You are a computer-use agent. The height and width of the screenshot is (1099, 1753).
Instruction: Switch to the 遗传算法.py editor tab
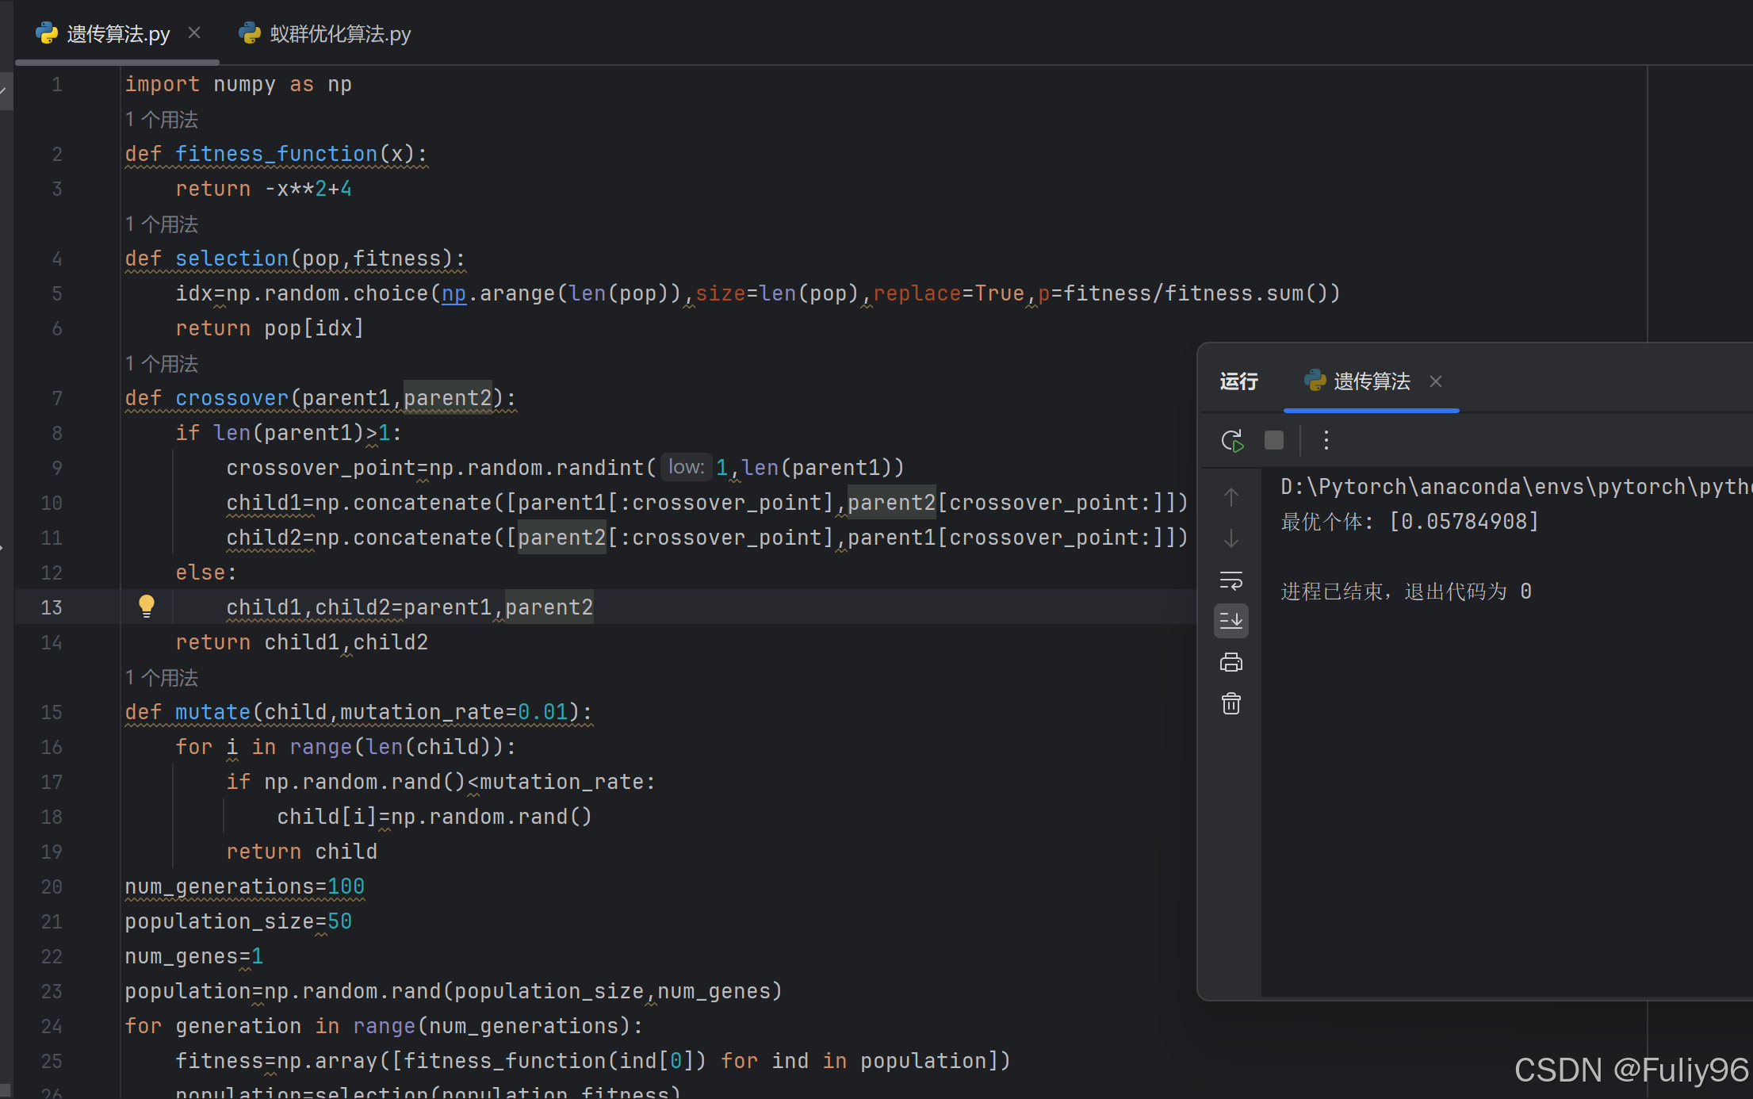117,34
